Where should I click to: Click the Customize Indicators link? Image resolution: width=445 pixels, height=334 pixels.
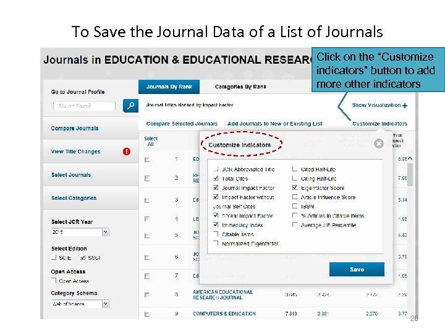(x=379, y=124)
